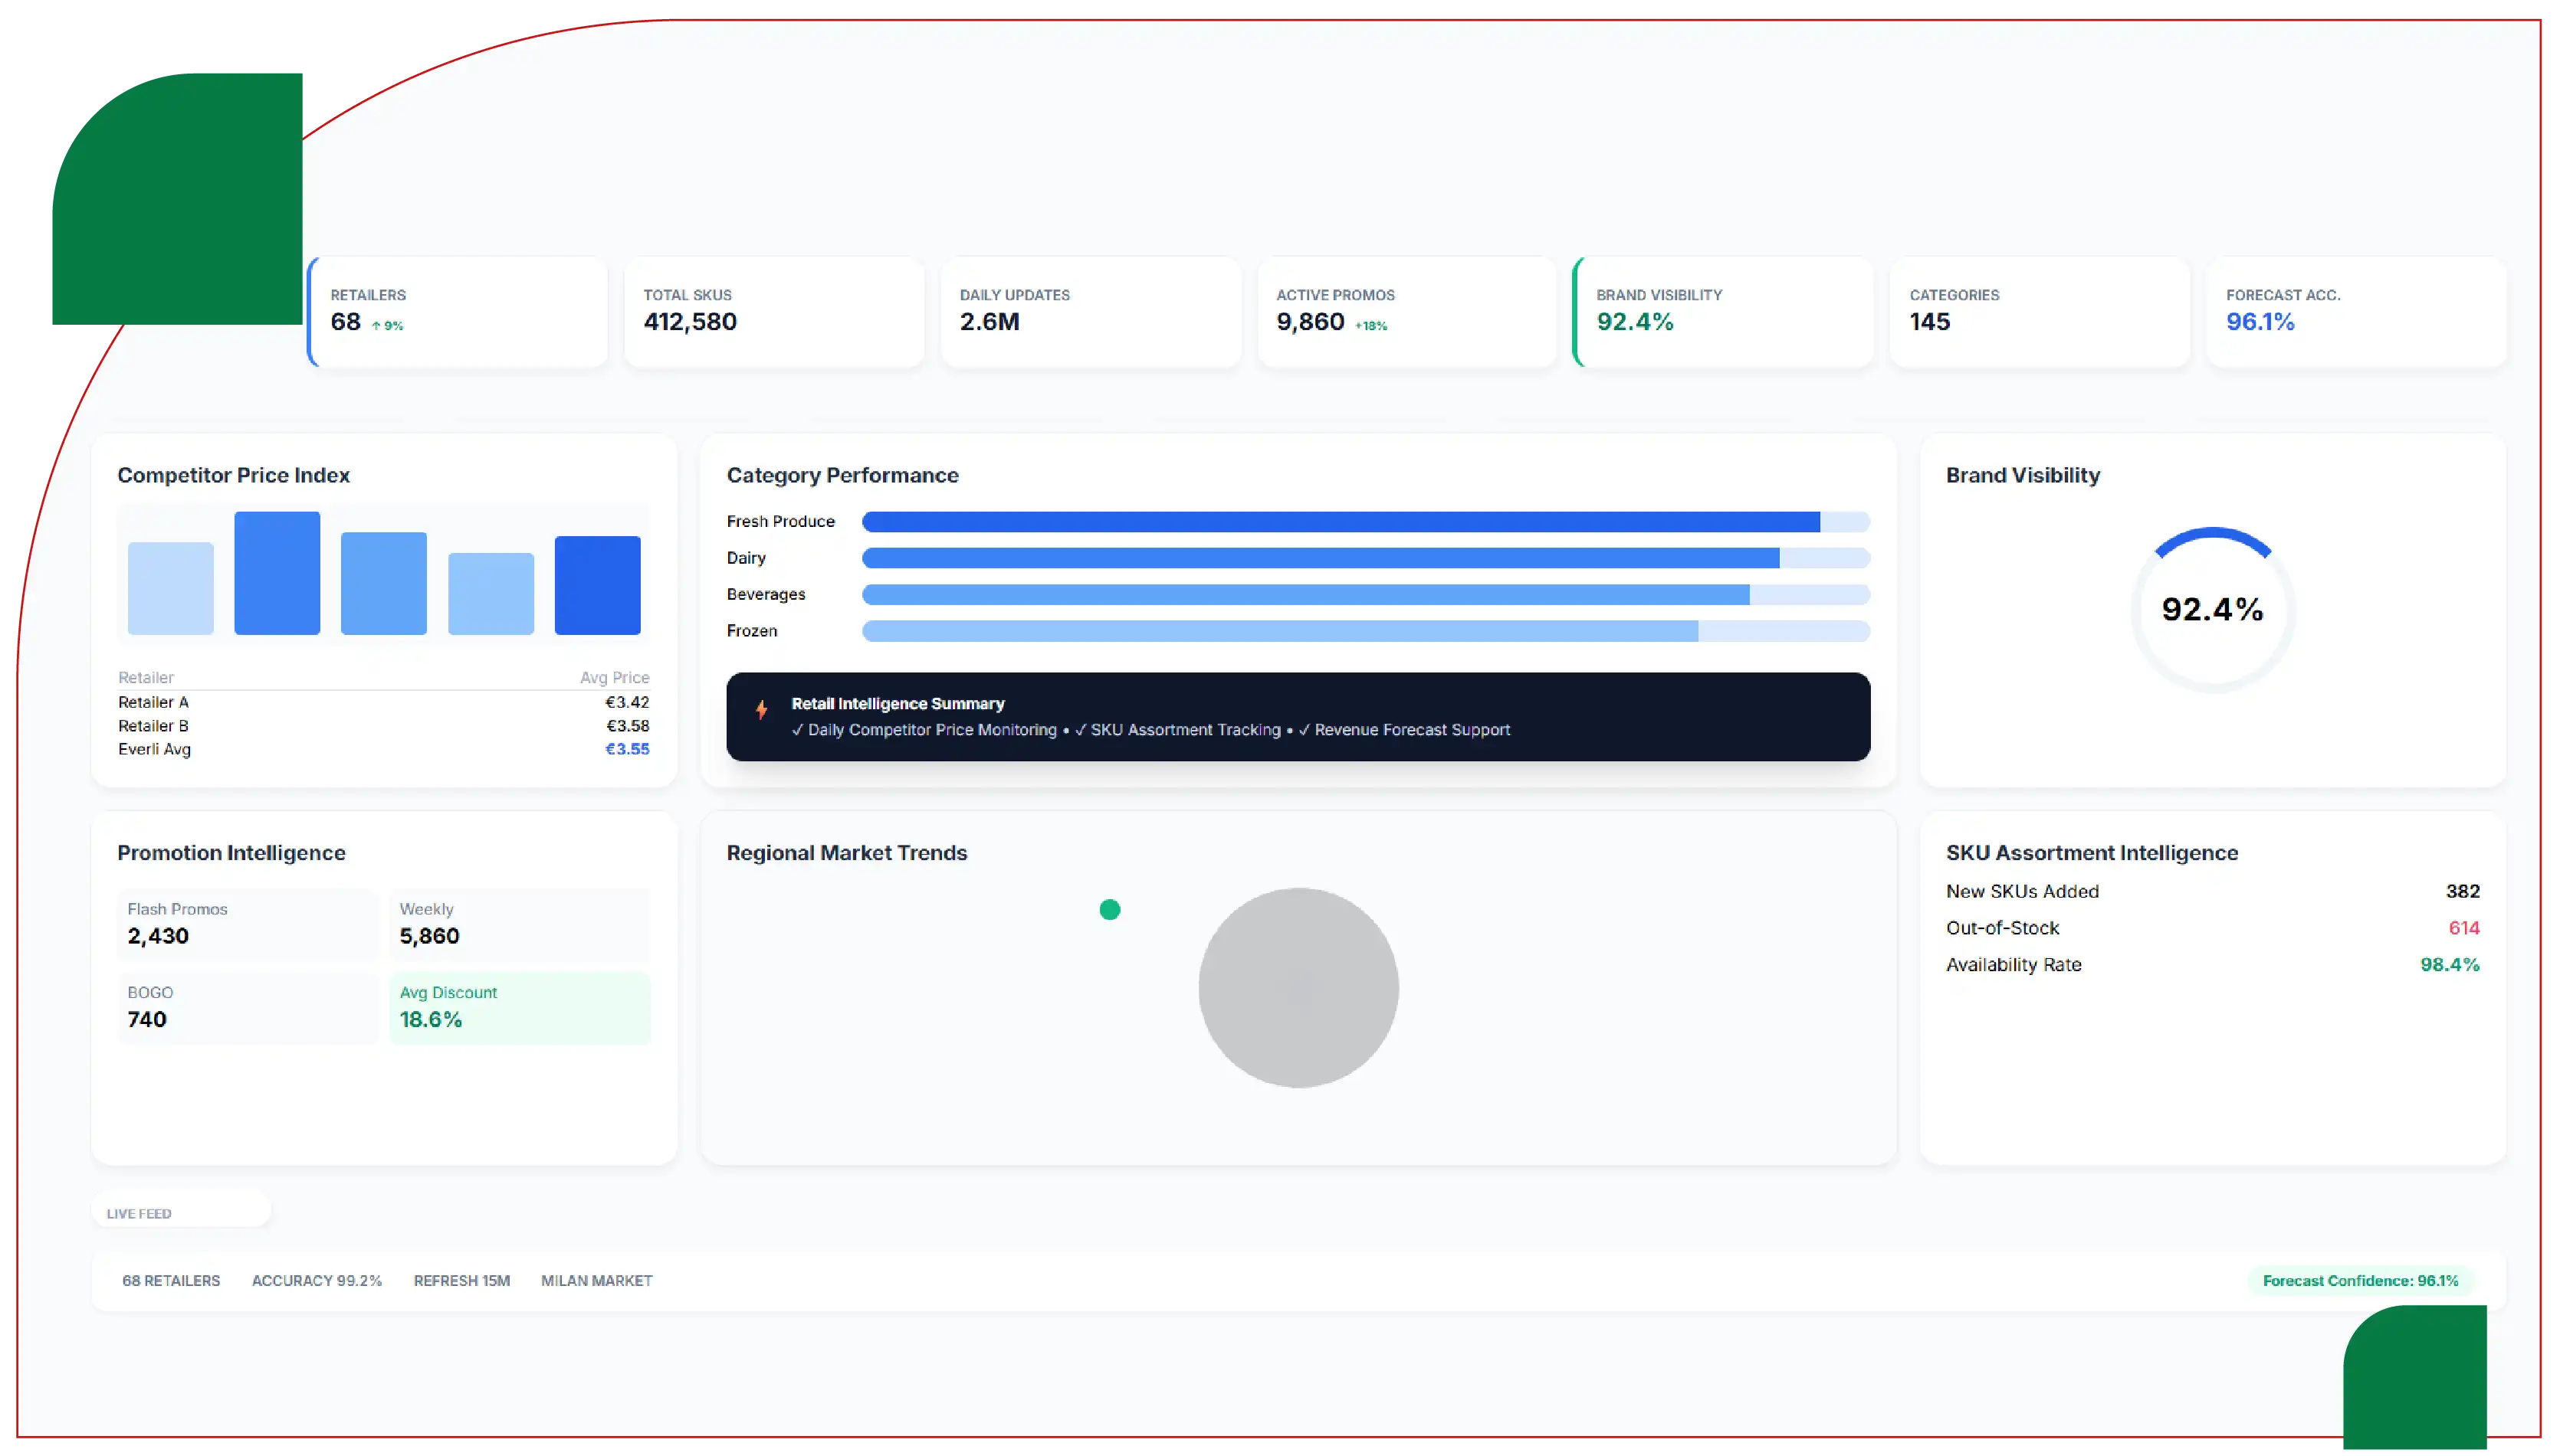Click SKU Assortment Tracking in the summary
This screenshot has height=1456, width=2560.
tap(1186, 730)
